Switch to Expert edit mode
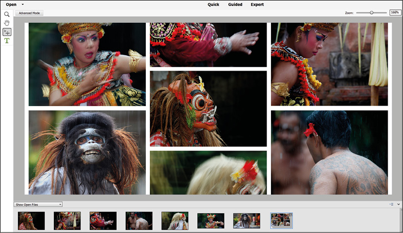This screenshot has width=403, height=233. coord(257,4)
